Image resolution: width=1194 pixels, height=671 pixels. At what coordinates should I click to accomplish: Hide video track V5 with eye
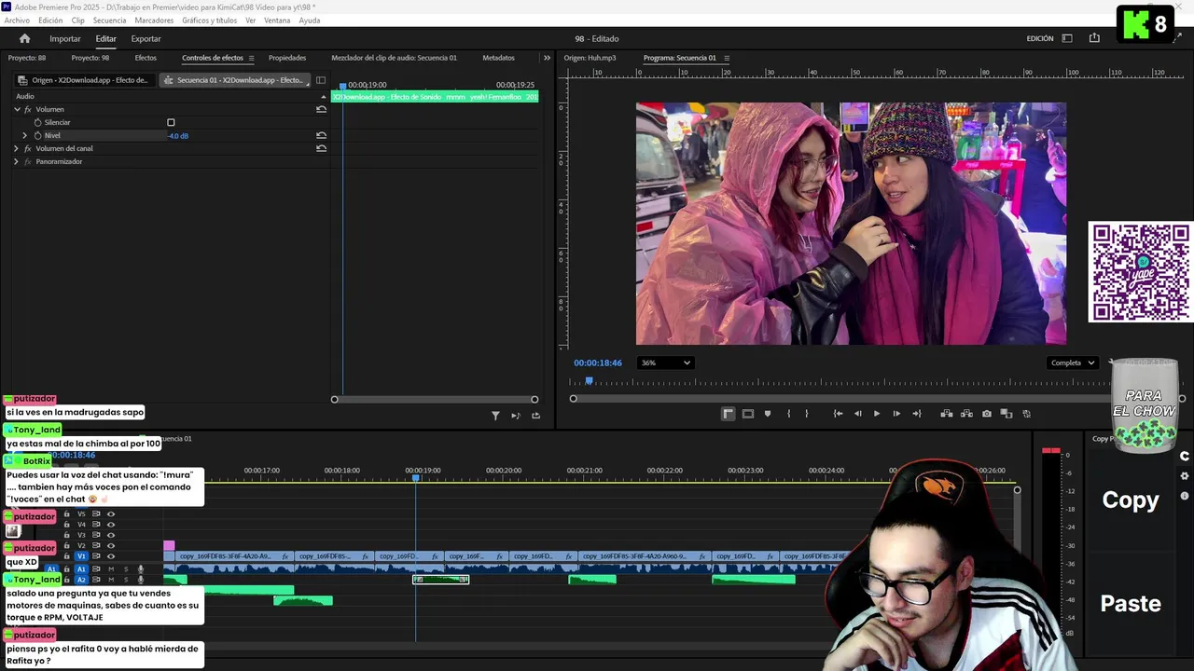[111, 514]
